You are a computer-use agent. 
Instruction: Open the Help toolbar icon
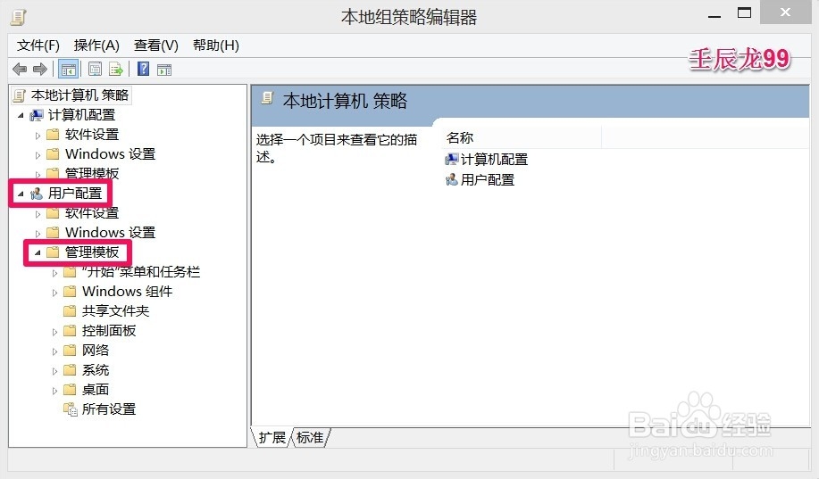(x=143, y=69)
